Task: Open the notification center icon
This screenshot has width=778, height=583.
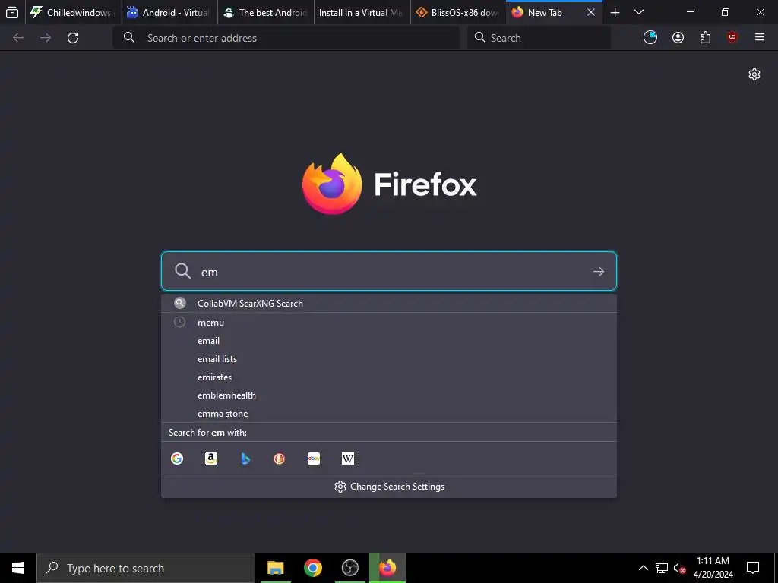Action: click(753, 568)
